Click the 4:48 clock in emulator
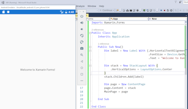The image size is (188, 109). coord(71,12)
